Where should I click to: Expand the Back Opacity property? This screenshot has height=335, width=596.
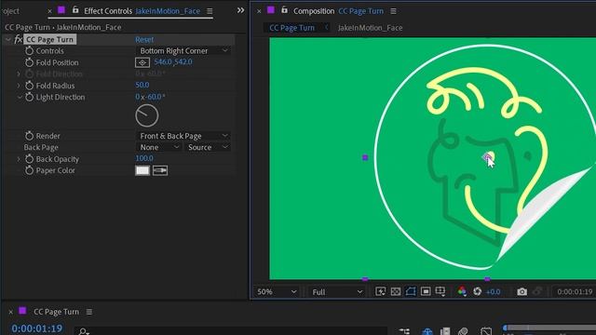[x=19, y=159]
